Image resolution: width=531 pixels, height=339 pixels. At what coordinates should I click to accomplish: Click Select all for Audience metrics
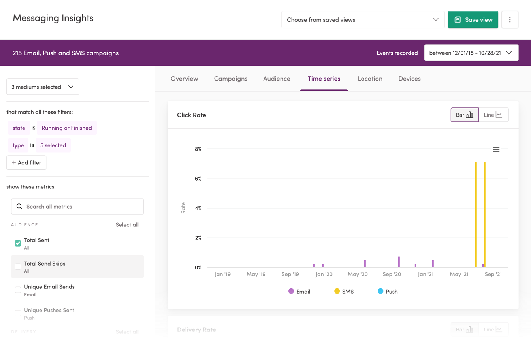(127, 224)
